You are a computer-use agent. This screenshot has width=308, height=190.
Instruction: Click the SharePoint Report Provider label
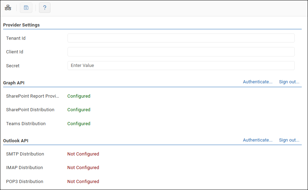coord(33,96)
